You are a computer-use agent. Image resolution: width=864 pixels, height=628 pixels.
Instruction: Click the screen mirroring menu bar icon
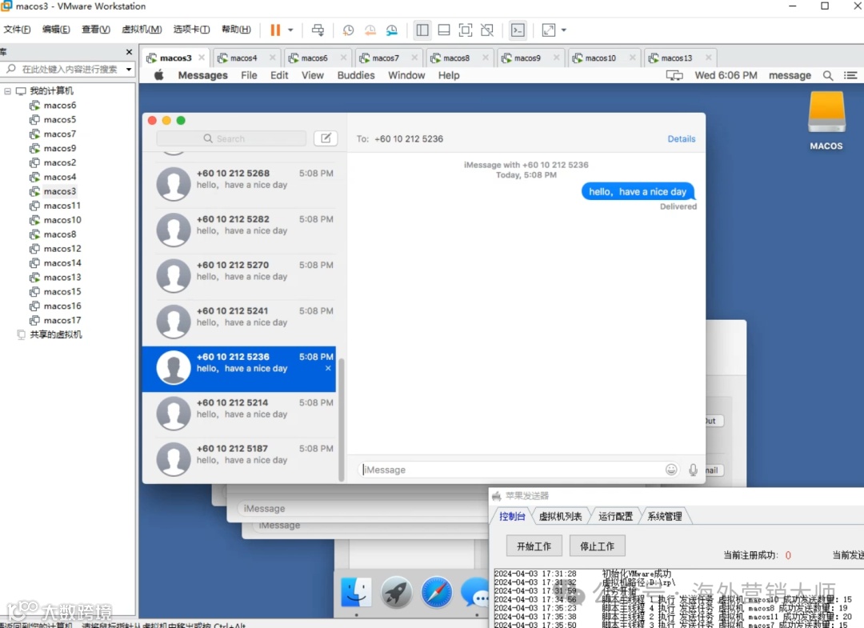pos(674,75)
